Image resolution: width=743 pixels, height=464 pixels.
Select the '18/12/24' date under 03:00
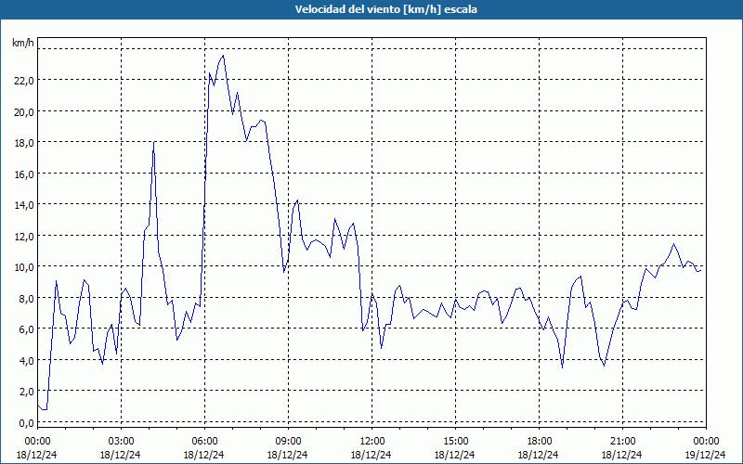click(121, 455)
